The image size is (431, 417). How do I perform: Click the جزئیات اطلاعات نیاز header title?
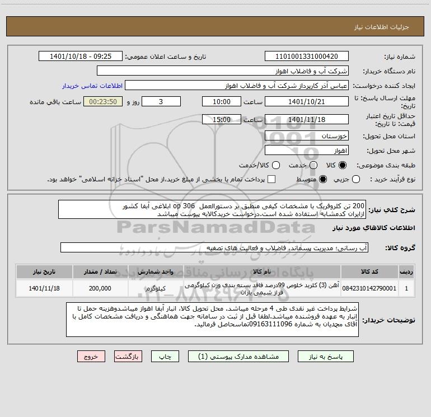381,27
